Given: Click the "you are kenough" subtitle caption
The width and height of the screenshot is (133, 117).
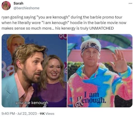Looking at the screenshot, I should pos(32,103).
